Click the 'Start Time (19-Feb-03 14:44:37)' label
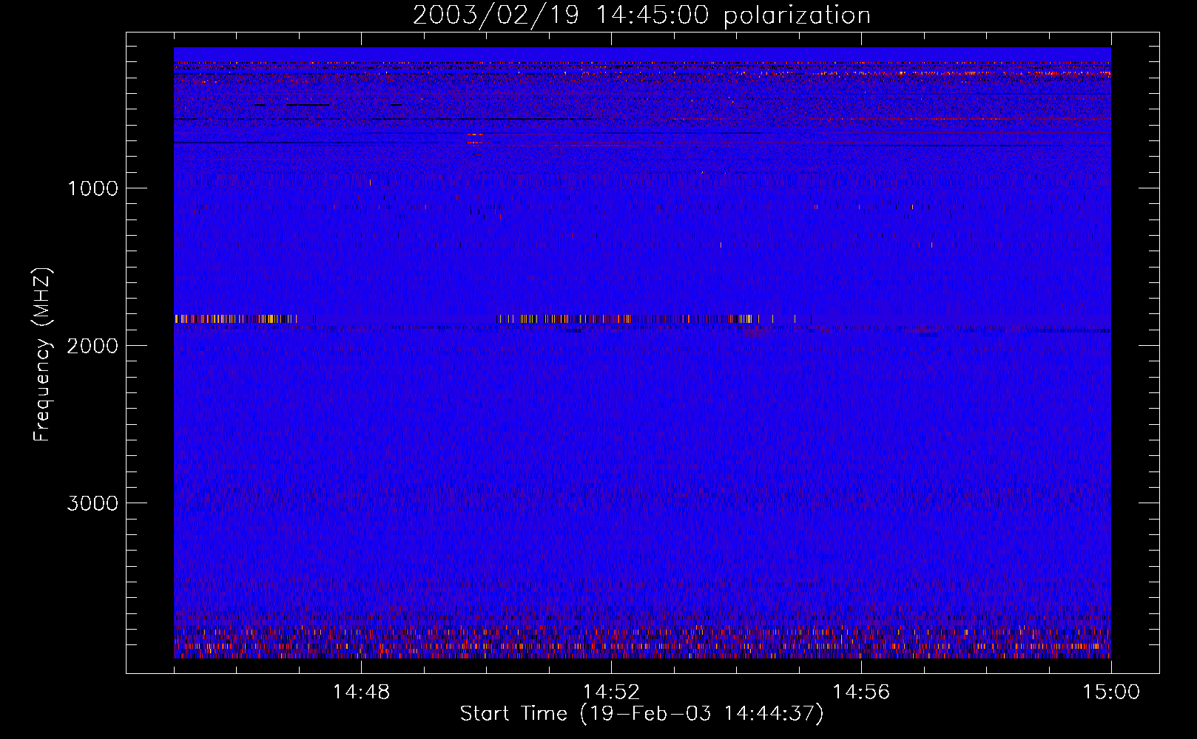This screenshot has height=739, width=1197. coord(641,714)
